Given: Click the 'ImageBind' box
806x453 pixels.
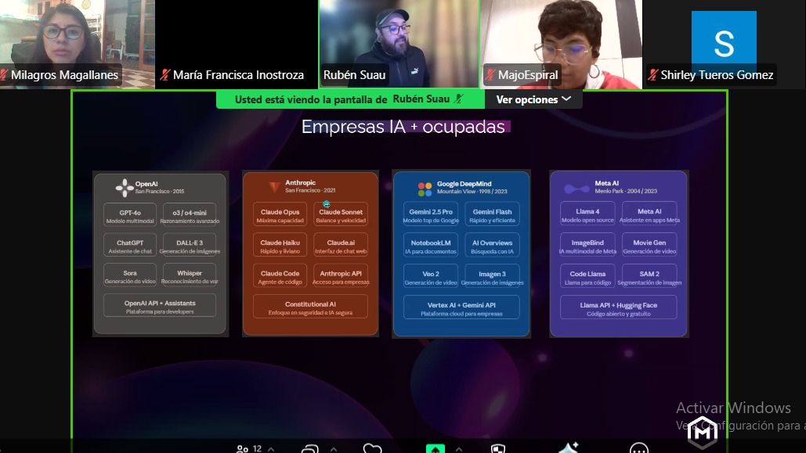Looking at the screenshot, I should [587, 246].
